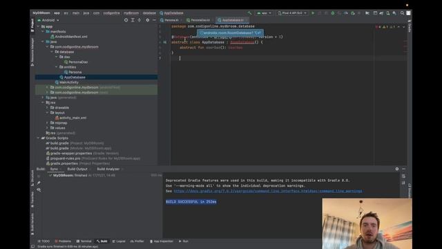Open the TODO tool window

point(44,241)
